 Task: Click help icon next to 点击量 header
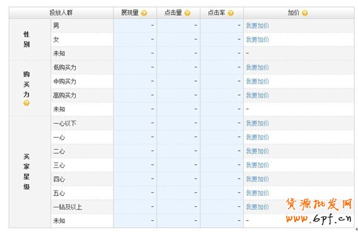[187, 13]
